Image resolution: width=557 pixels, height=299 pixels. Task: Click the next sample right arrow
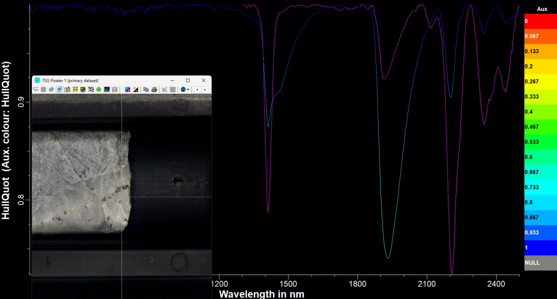point(205,89)
